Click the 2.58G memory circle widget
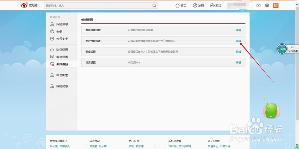 tap(282, 49)
